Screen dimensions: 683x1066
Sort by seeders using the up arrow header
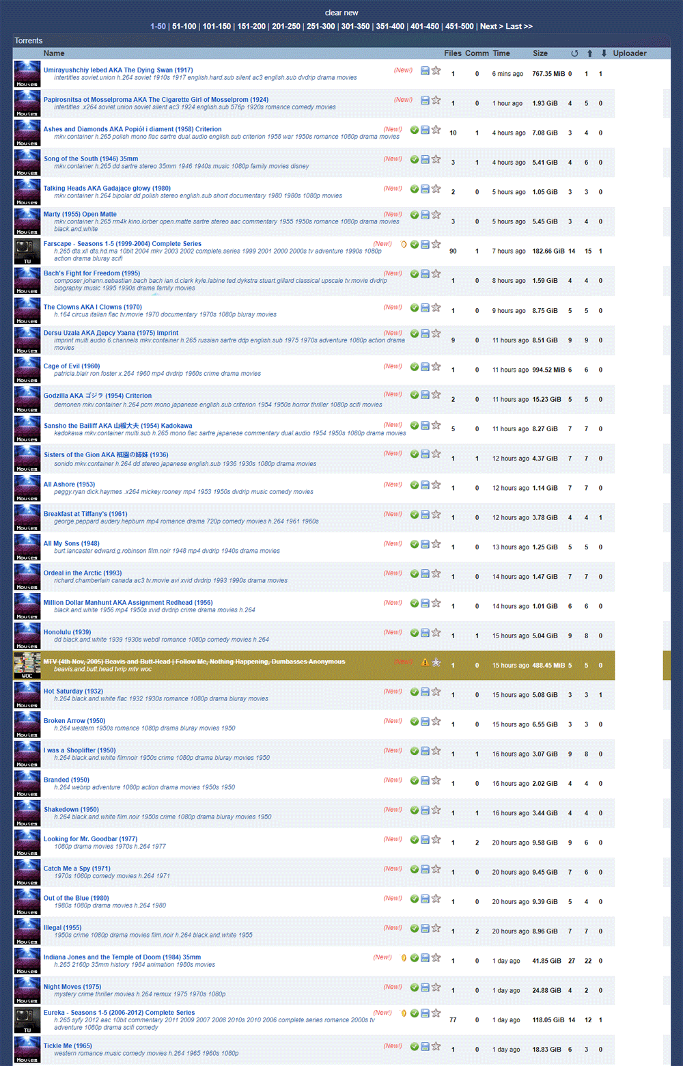[x=589, y=53]
